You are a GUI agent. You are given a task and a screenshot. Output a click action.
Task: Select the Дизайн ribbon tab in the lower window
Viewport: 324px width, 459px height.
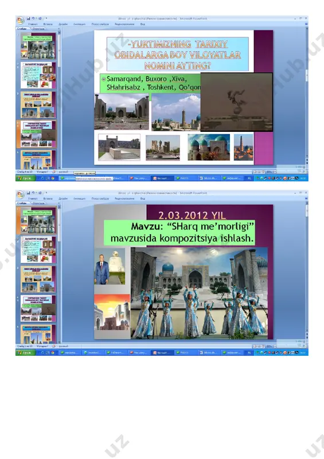pos(63,199)
